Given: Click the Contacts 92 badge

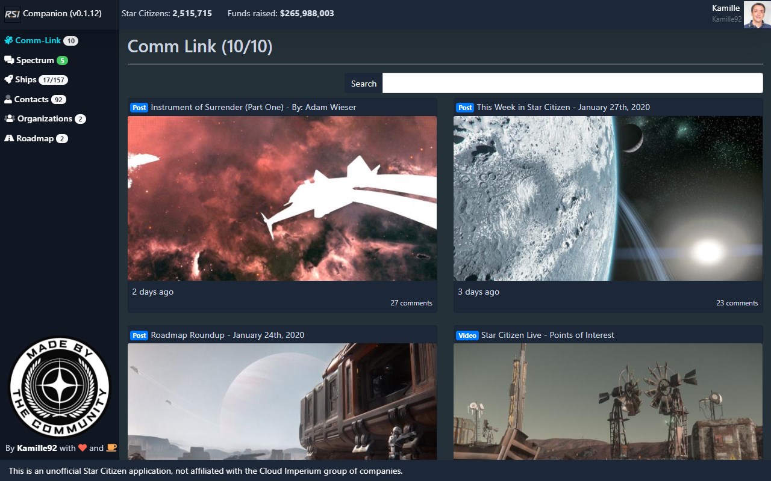Looking at the screenshot, I should (58, 100).
